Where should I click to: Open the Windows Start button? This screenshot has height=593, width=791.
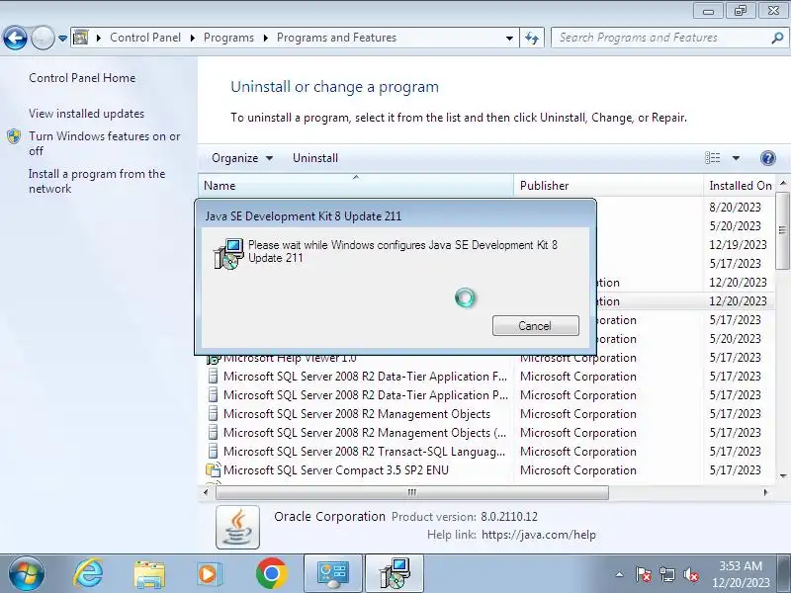click(x=27, y=574)
